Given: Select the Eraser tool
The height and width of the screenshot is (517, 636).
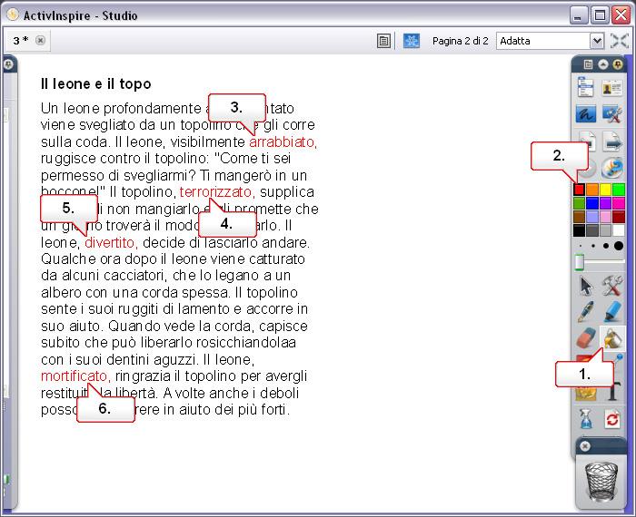Looking at the screenshot, I should pyautogui.click(x=586, y=338).
